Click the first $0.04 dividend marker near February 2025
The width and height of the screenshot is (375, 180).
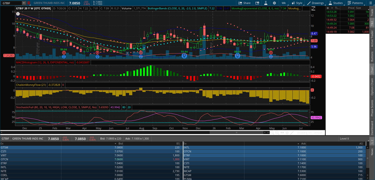(64, 49)
